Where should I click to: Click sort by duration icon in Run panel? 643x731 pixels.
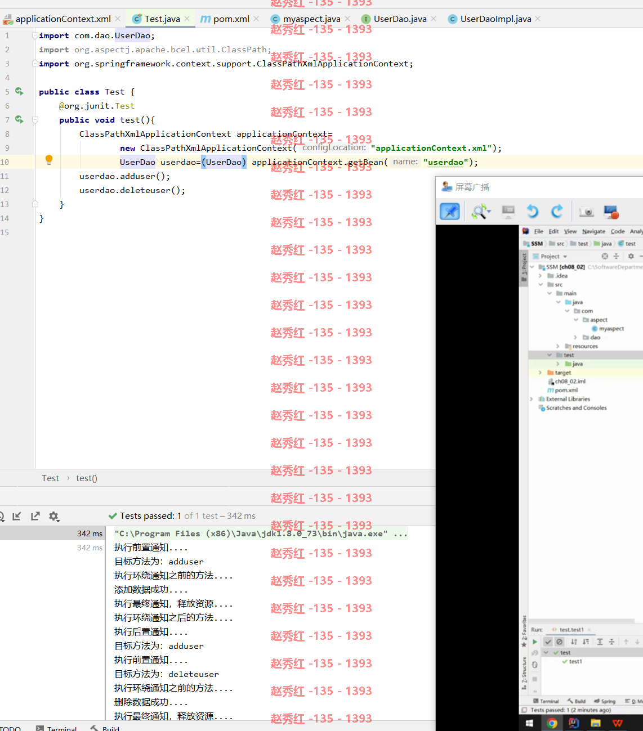(586, 642)
